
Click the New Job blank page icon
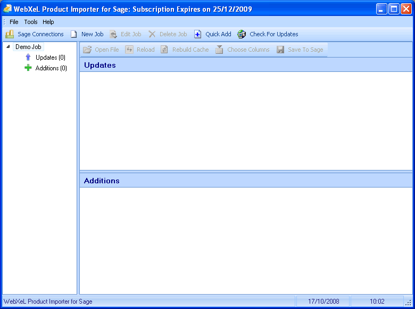pyautogui.click(x=74, y=34)
